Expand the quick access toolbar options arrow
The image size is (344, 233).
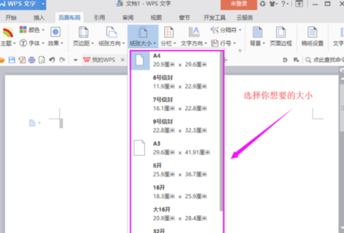pyautogui.click(x=75, y=60)
